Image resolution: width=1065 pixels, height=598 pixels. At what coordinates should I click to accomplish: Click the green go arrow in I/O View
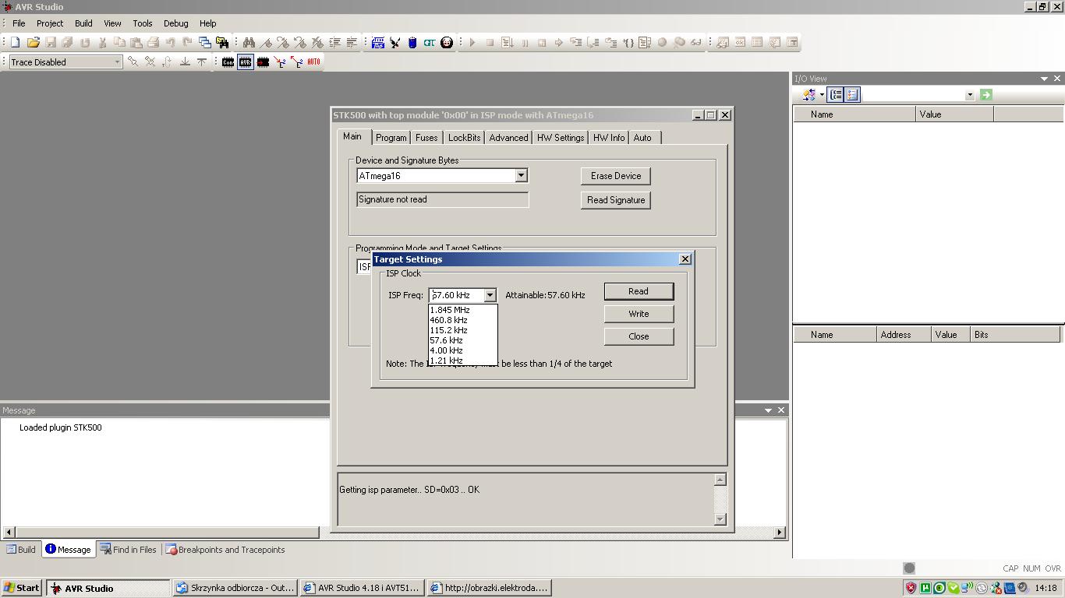tap(985, 94)
